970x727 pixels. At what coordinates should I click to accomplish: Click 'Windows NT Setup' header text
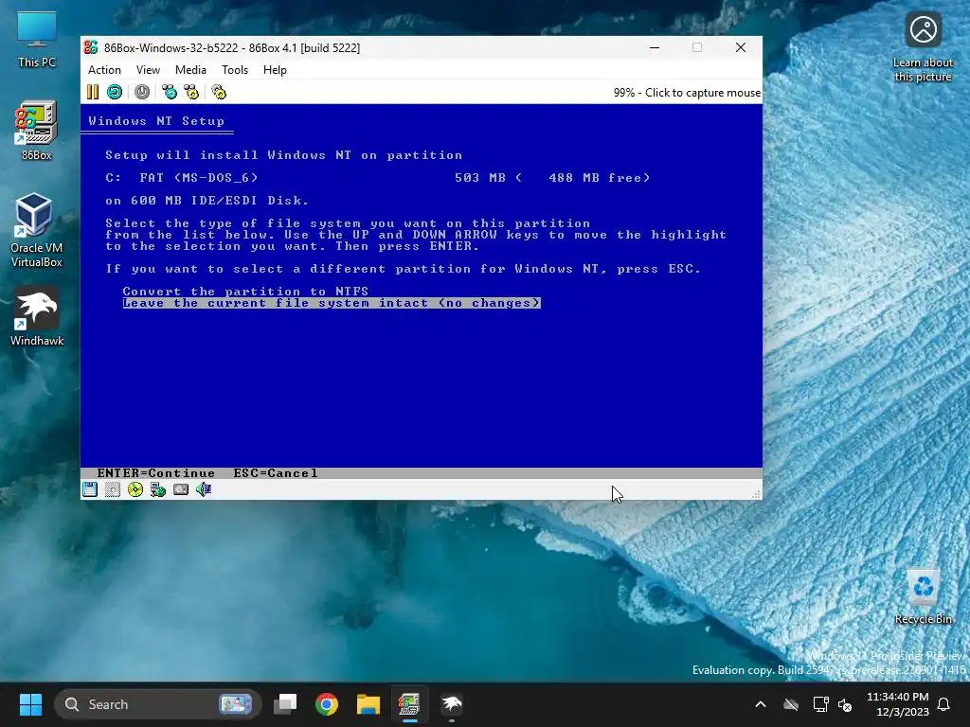(x=156, y=121)
